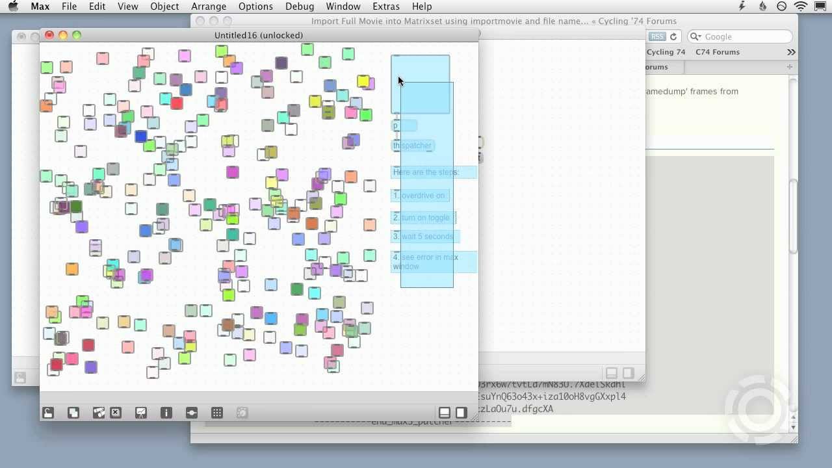
Task: Open the Window menu
Action: 343,6
